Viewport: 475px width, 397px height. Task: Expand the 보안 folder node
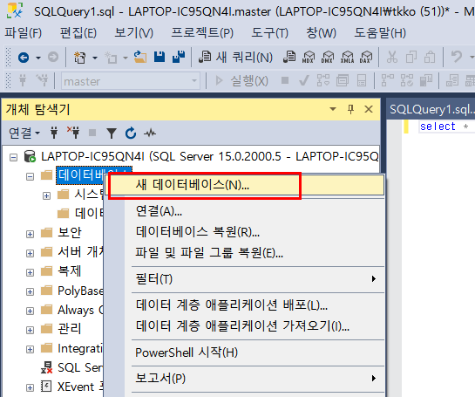[x=30, y=234]
